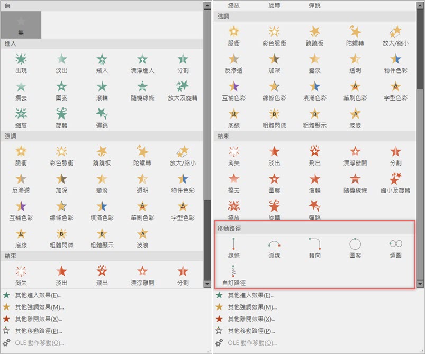This screenshot has width=425, height=354.
Task: Apply the 迴圈 (Loops) motion path
Action: (x=395, y=248)
